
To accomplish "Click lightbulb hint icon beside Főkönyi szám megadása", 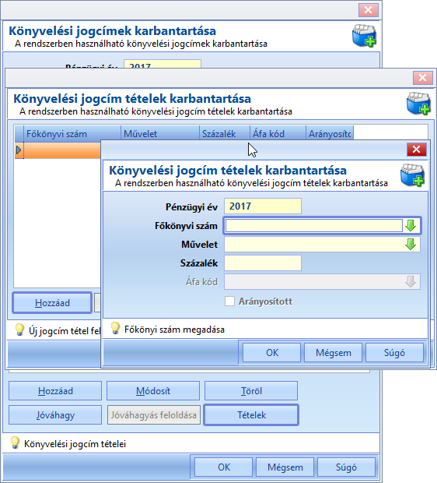I will point(115,329).
